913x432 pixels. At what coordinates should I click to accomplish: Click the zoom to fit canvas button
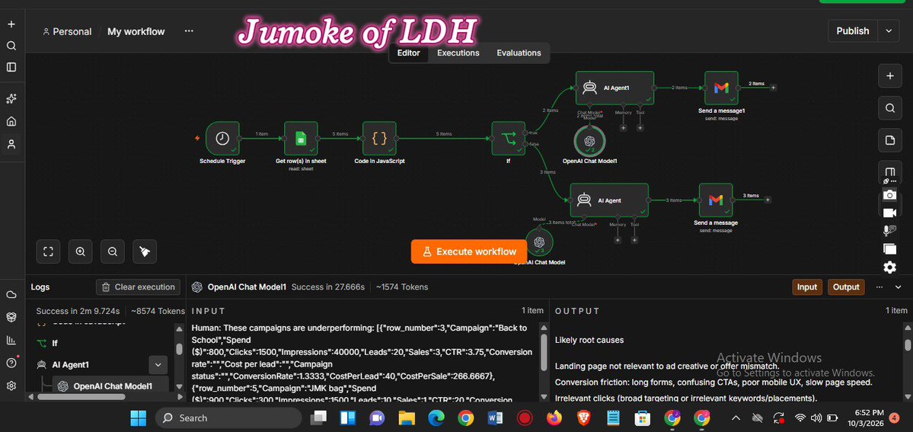tap(48, 251)
